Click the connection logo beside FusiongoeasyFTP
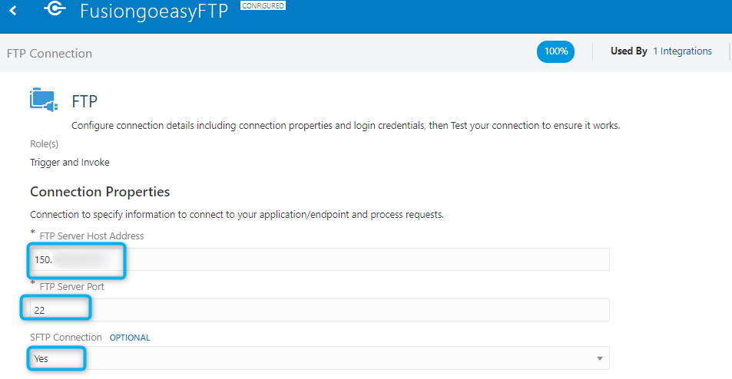This screenshot has width=732, height=379. [x=55, y=8]
